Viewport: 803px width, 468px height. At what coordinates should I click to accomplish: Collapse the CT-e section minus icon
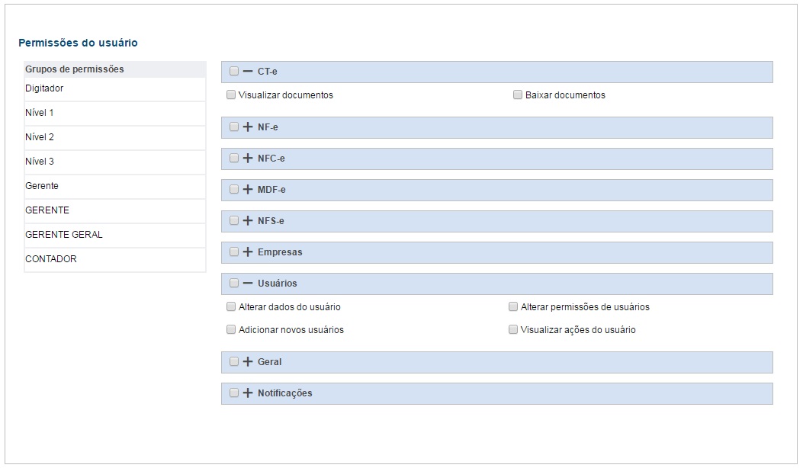click(248, 72)
